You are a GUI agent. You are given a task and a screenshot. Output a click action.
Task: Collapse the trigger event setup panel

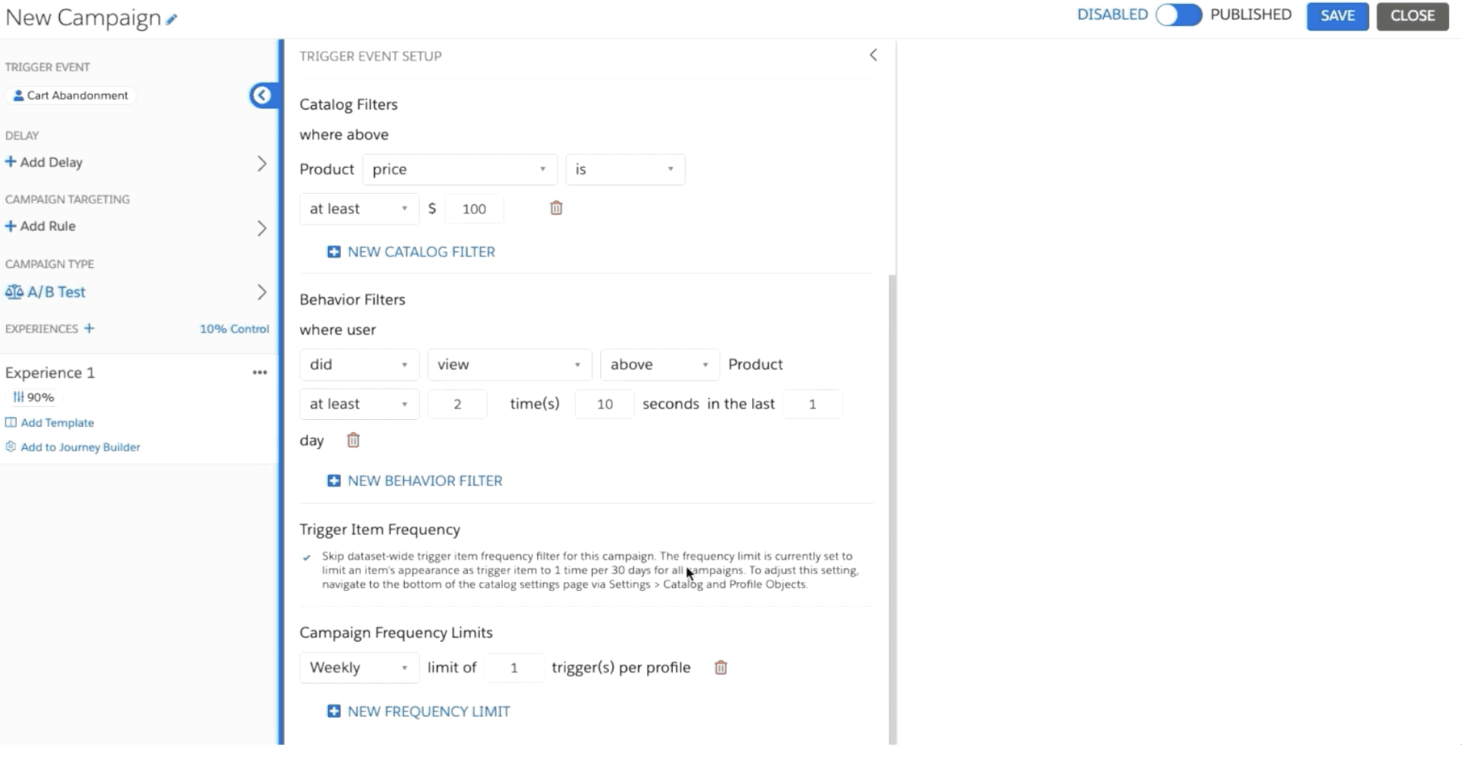873,55
